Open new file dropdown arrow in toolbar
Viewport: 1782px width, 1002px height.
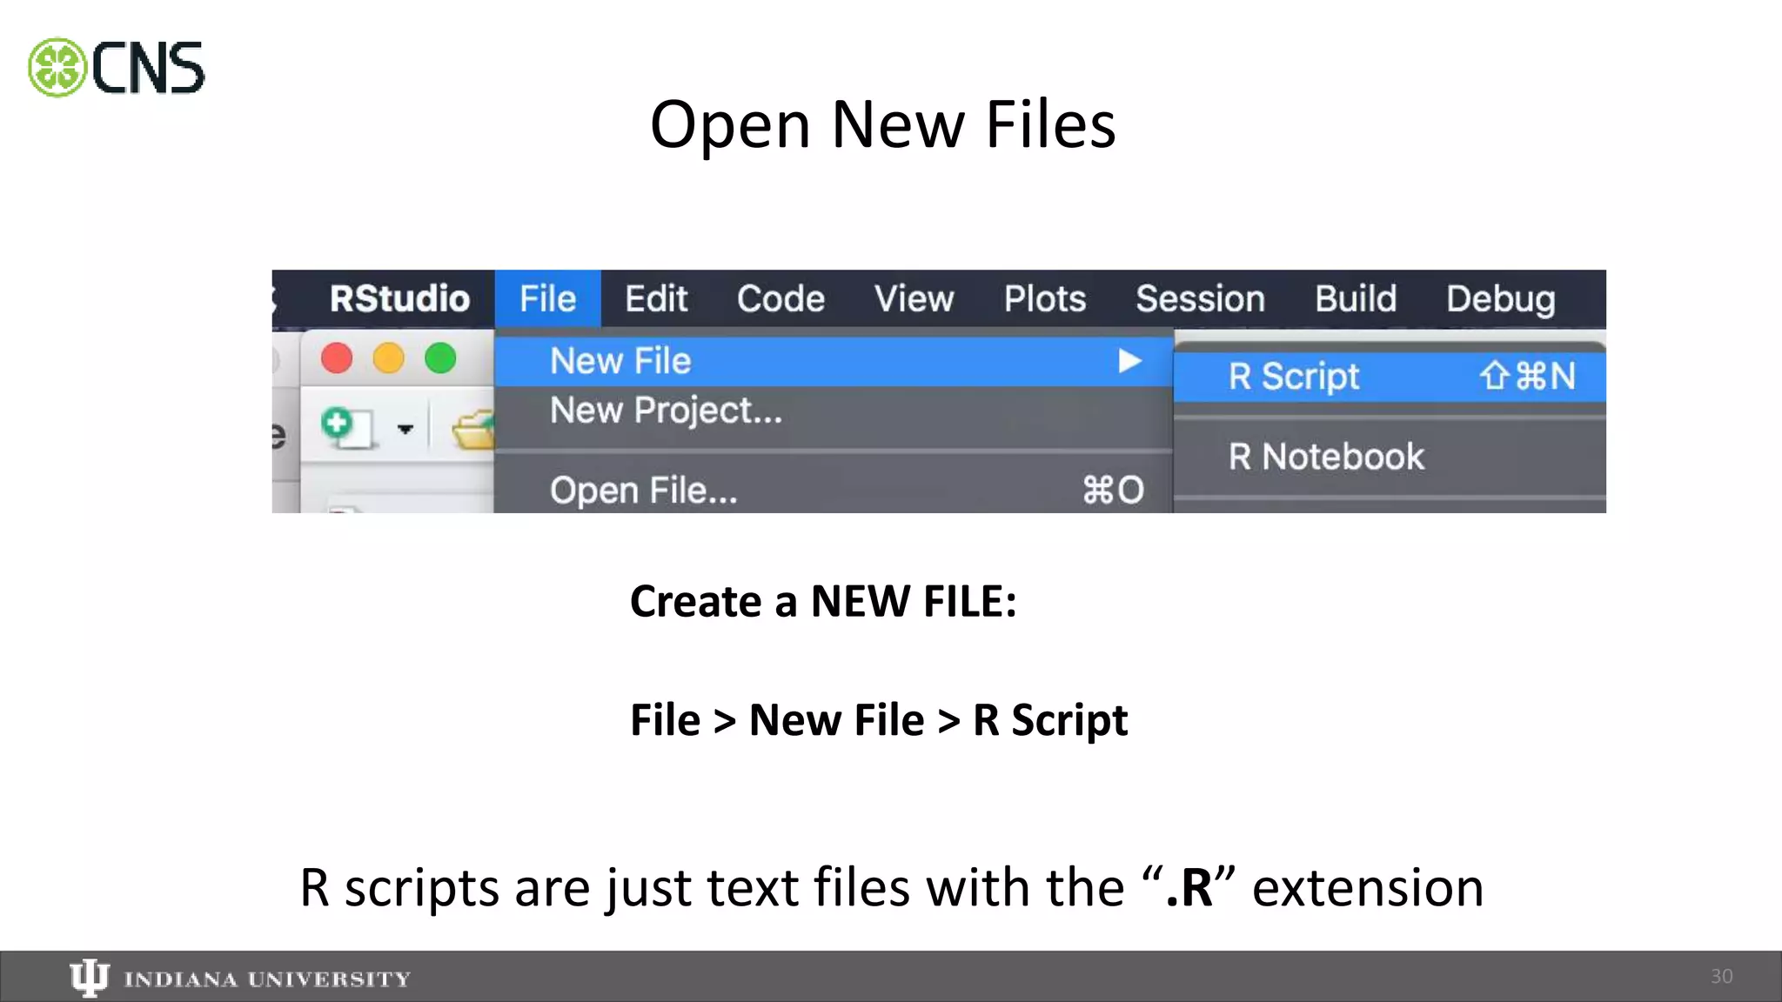click(x=405, y=429)
